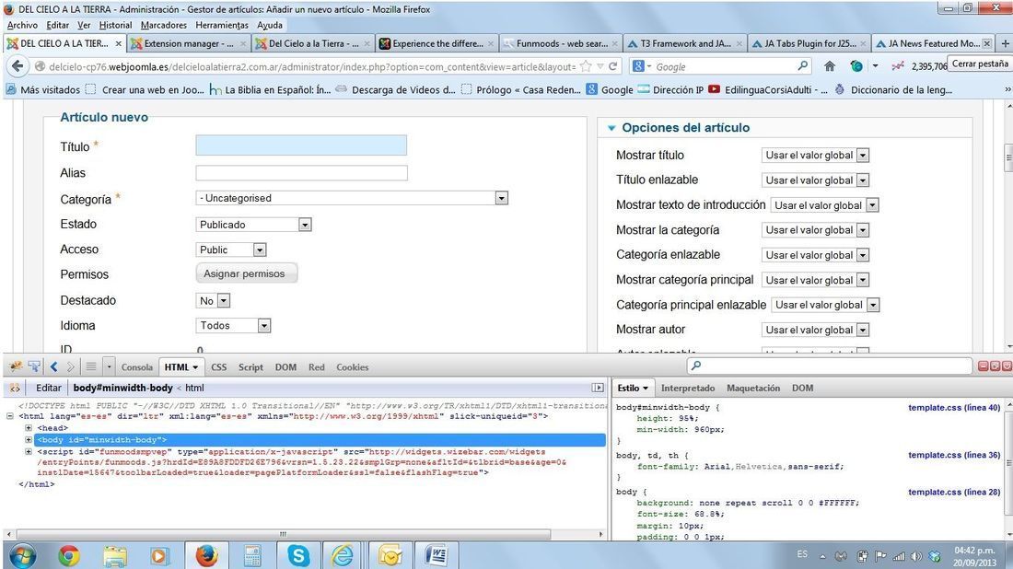Image resolution: width=1013 pixels, height=569 pixels.
Task: Show more bookmarks chevron
Action: click(1007, 90)
